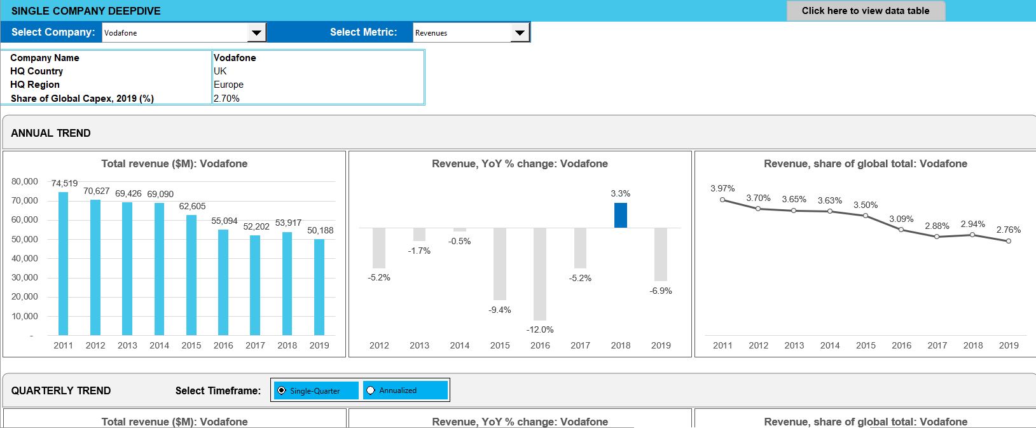Open the Select Company dropdown arrow

coord(256,32)
